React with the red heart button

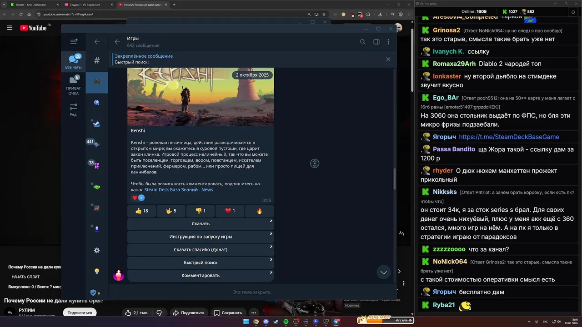pos(230,211)
